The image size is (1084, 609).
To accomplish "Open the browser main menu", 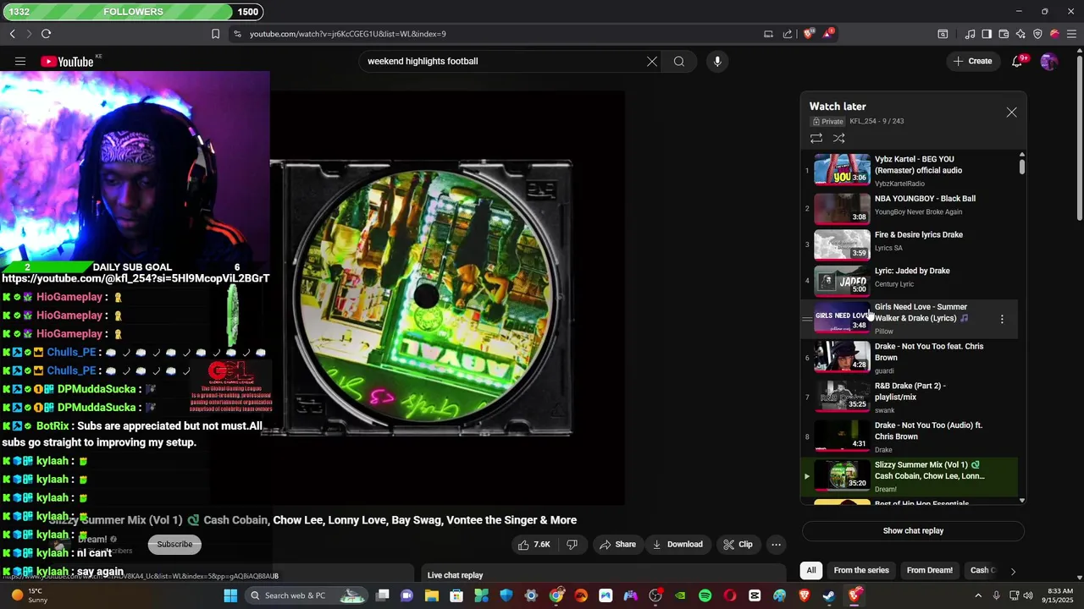I will (1071, 34).
